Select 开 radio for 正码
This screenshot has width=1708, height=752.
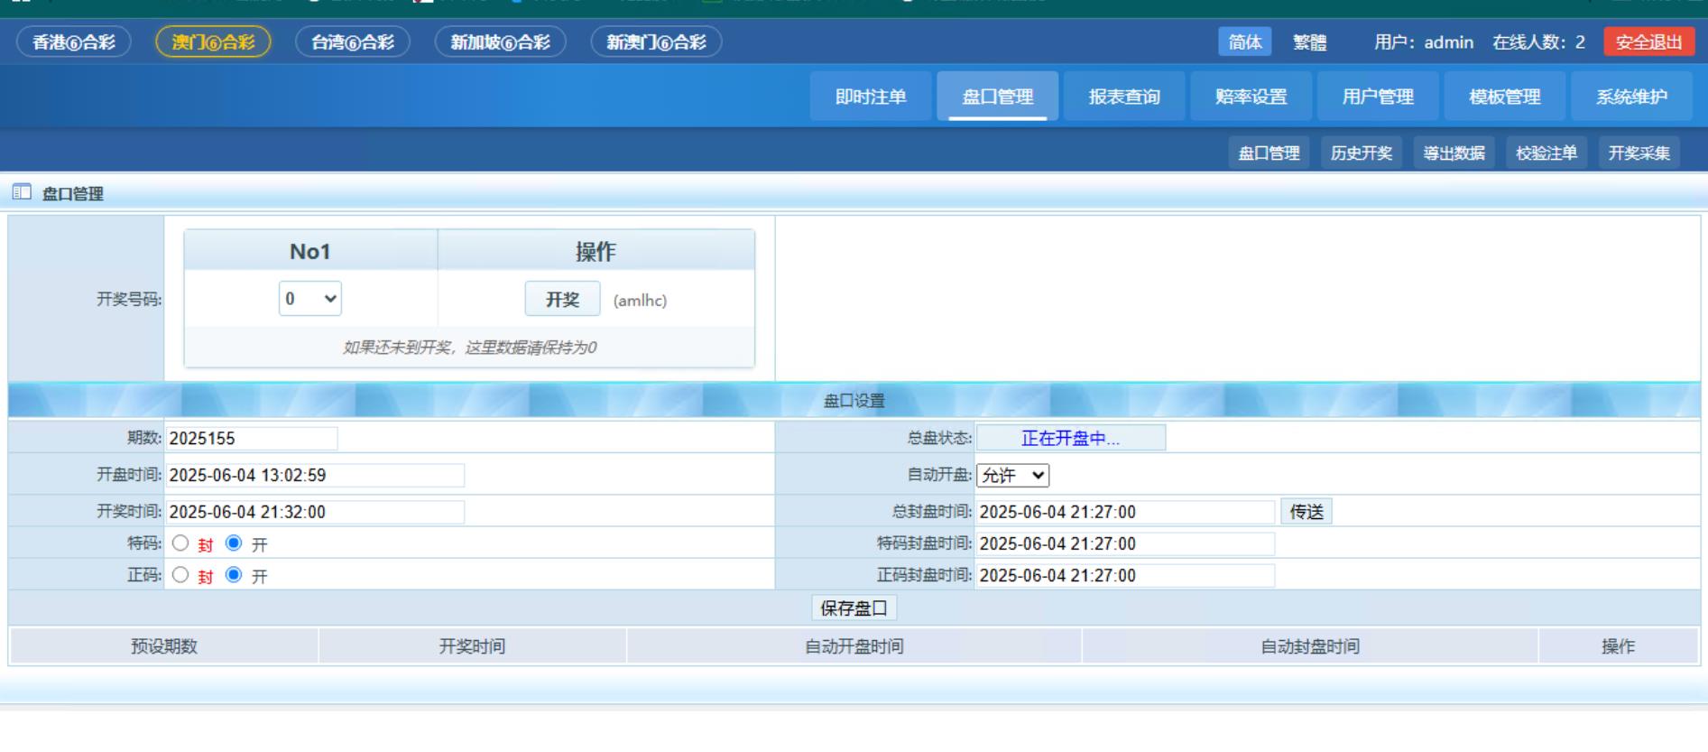234,575
